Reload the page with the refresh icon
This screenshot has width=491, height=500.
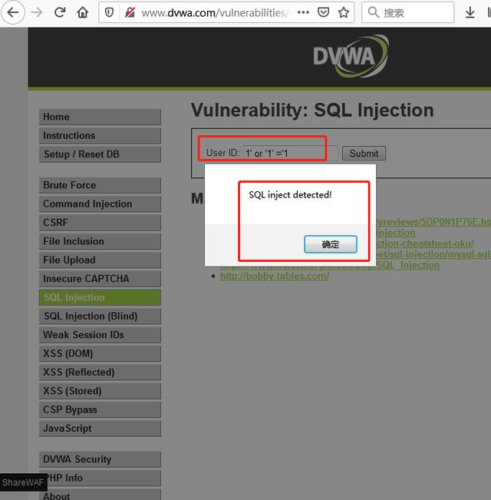click(60, 12)
